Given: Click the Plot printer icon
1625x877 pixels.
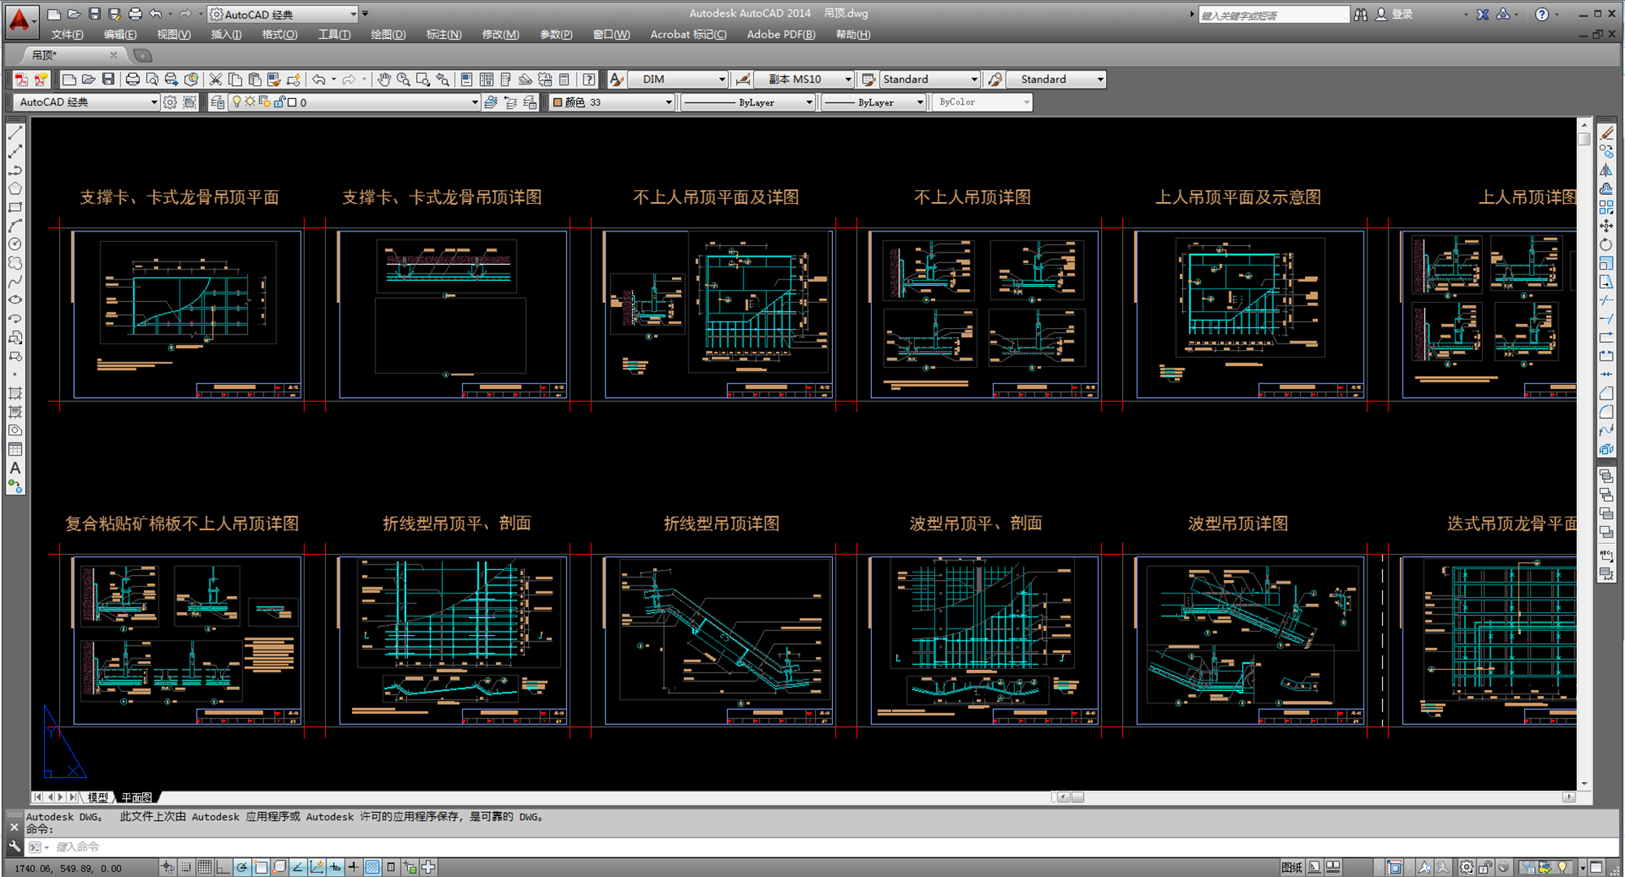Looking at the screenshot, I should pos(132,80).
